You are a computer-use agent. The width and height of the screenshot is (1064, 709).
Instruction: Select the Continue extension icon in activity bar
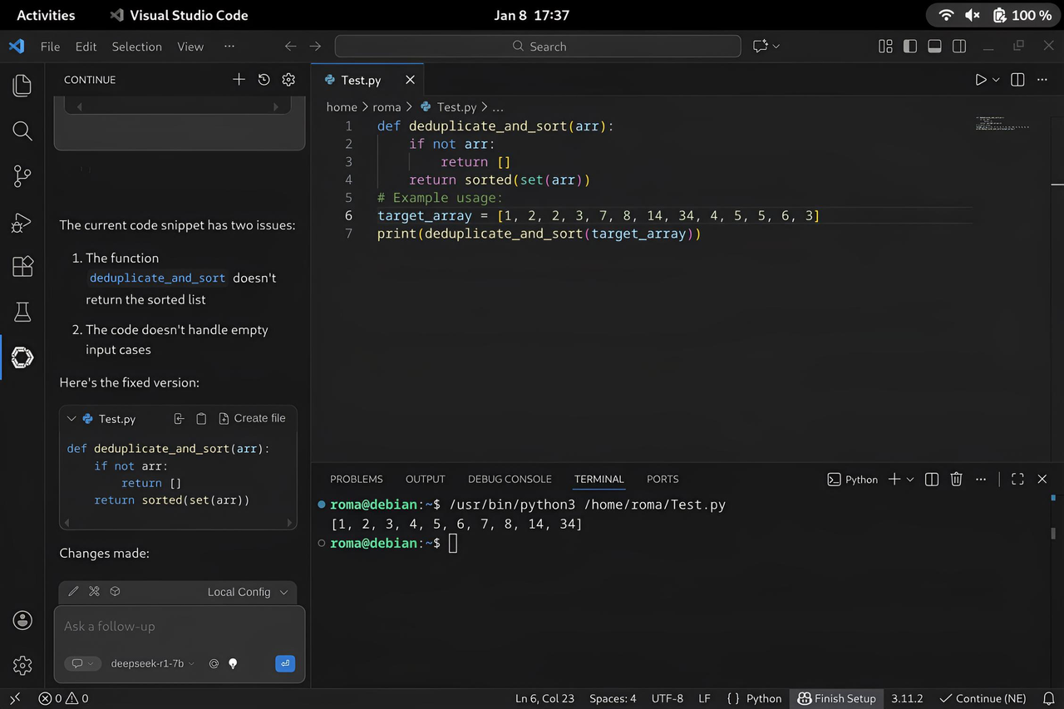click(22, 357)
